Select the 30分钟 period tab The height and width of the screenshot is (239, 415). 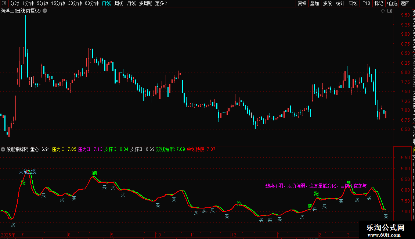pos(75,3)
